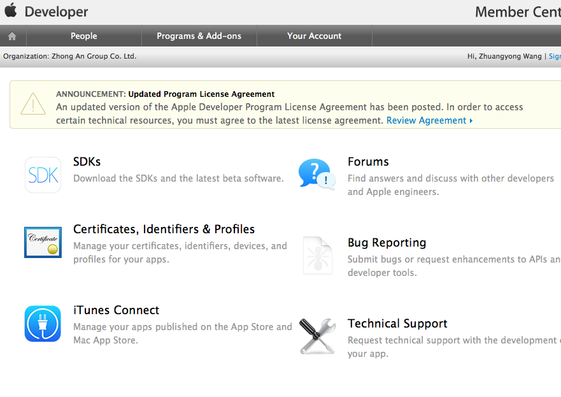This screenshot has height=397, width=561.
Task: Click the Developer title text
Action: point(56,12)
